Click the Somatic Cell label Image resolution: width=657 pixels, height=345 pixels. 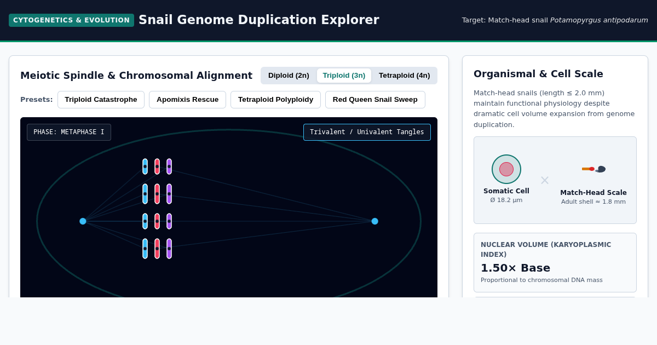(506, 191)
